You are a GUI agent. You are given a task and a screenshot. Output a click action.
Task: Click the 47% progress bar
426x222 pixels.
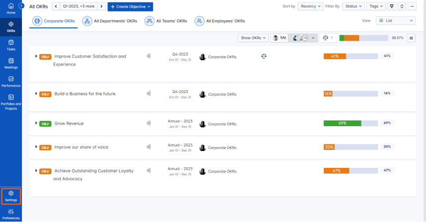350,171
